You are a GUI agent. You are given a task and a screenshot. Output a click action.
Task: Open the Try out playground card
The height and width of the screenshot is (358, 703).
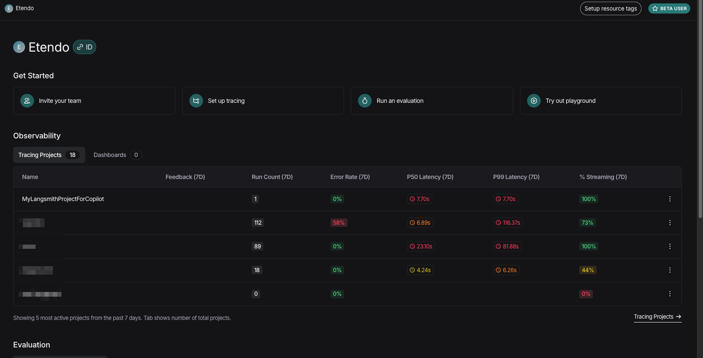[x=601, y=101]
